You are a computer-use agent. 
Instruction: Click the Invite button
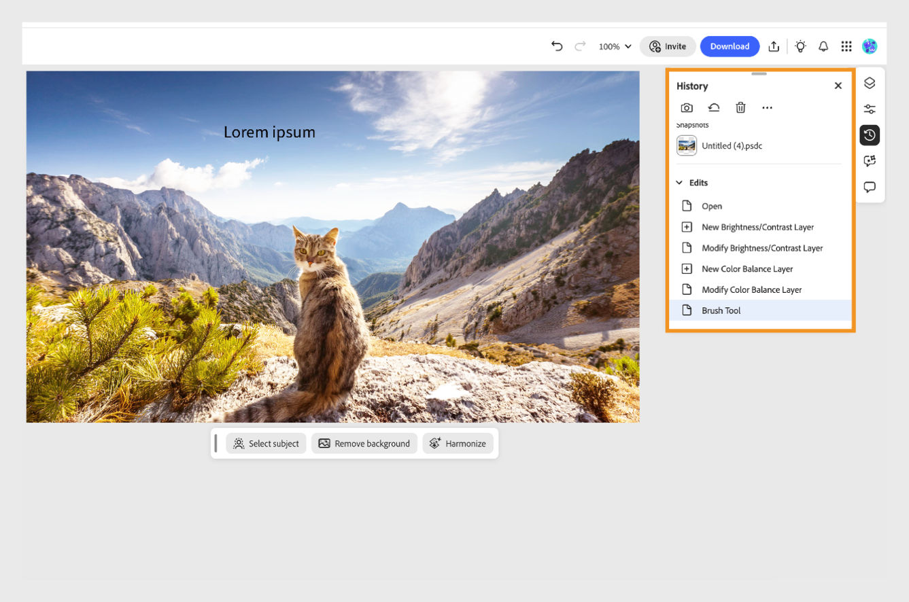668,46
